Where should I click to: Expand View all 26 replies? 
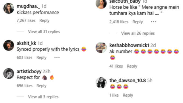(x=138, y=33)
